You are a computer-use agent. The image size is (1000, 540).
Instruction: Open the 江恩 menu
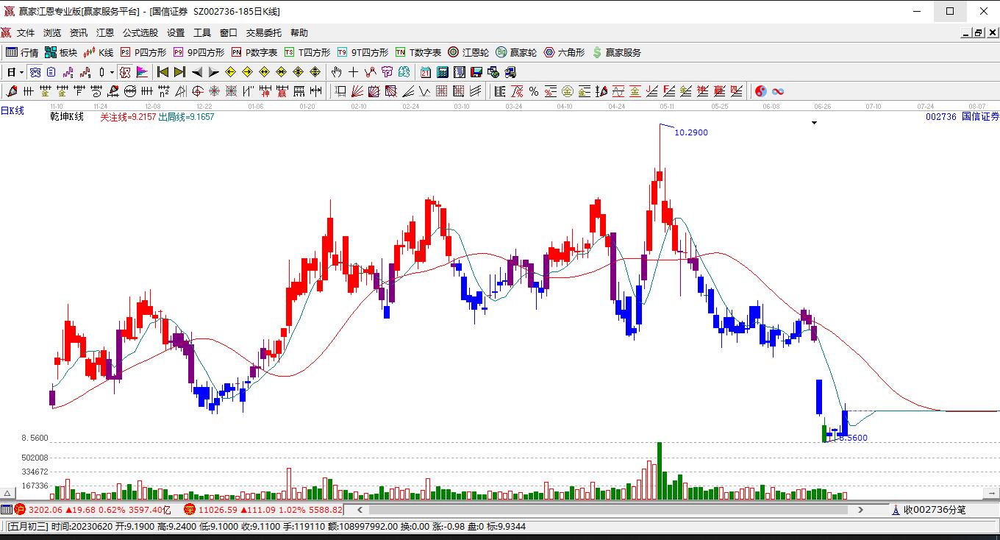click(105, 33)
